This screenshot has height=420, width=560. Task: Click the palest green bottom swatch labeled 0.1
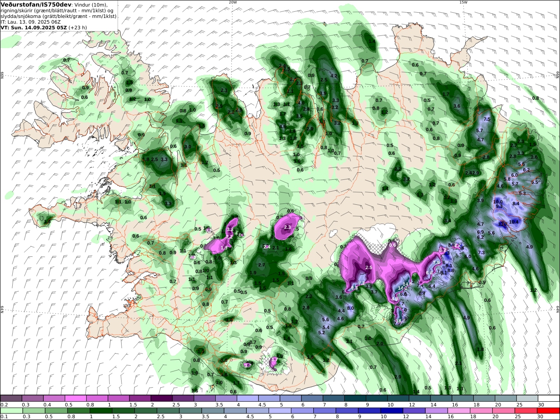click(11, 411)
